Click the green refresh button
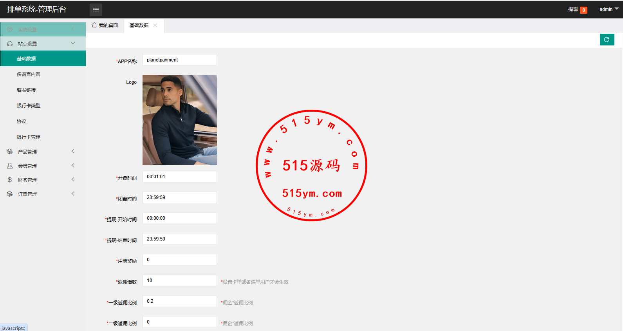 tap(607, 40)
